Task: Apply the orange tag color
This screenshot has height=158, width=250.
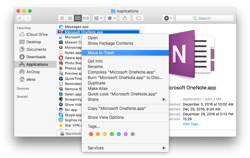Action: point(98,134)
